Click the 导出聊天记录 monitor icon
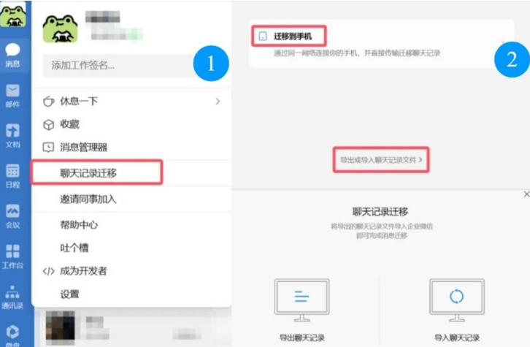 302,300
